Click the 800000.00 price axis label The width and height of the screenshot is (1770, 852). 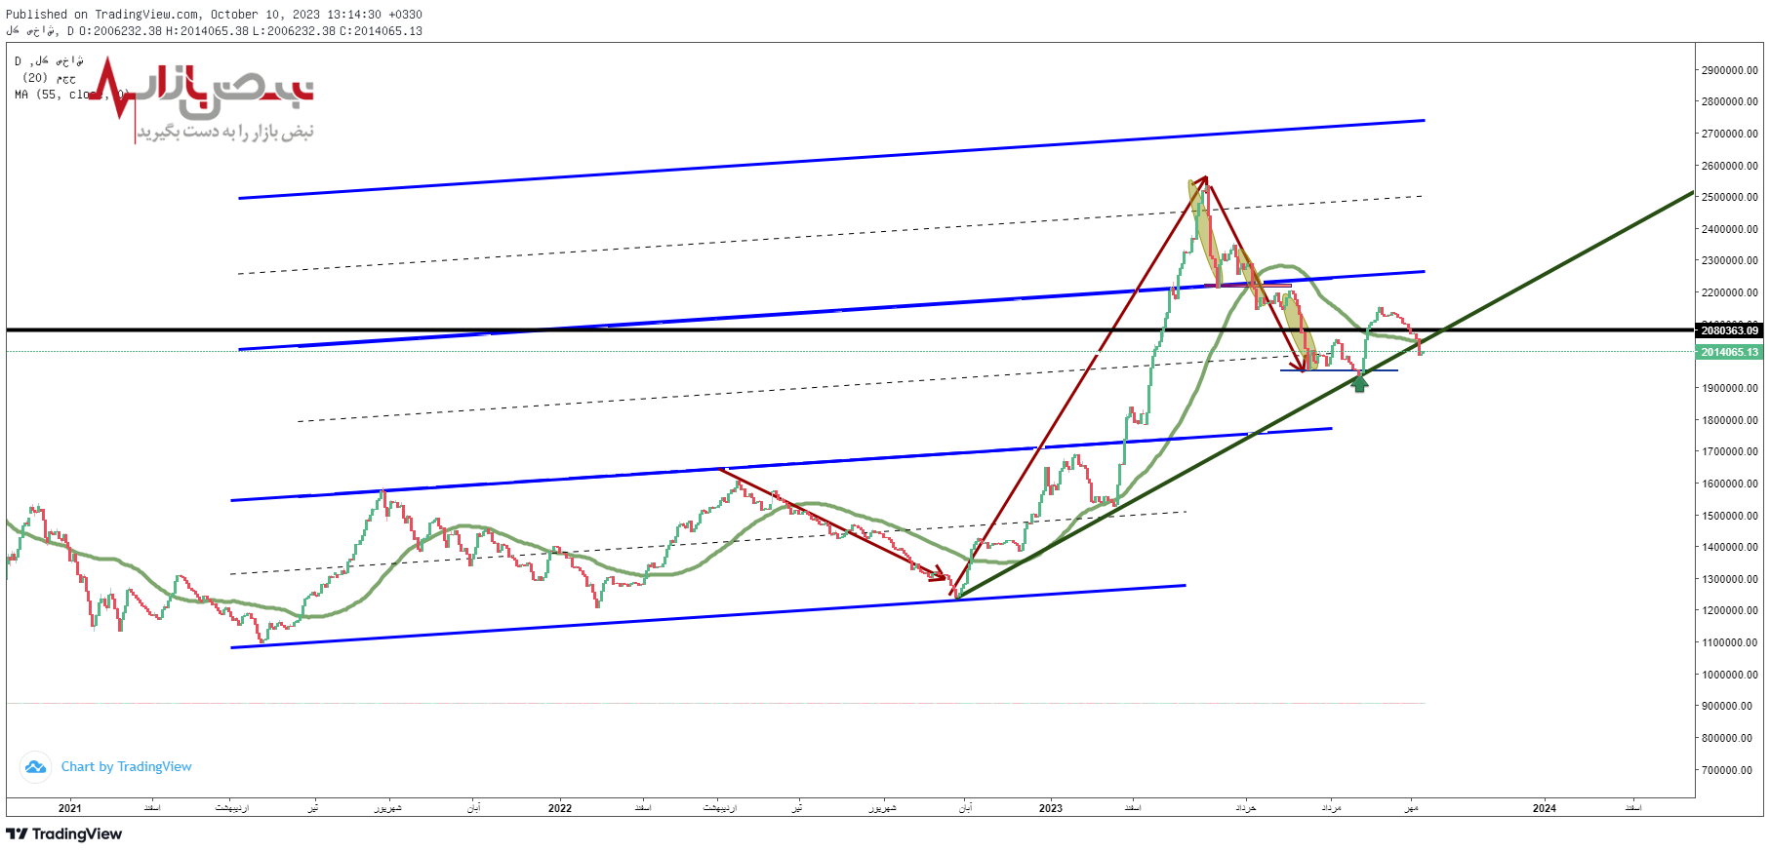[1727, 738]
